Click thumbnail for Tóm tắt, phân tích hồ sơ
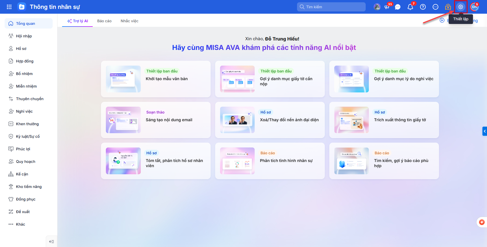 [x=123, y=161]
